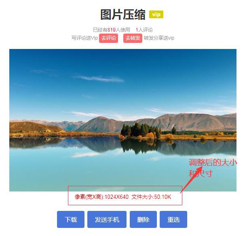Screen dimensions: 247x236
Task: Click the 去转发 button
Action: 133,38
